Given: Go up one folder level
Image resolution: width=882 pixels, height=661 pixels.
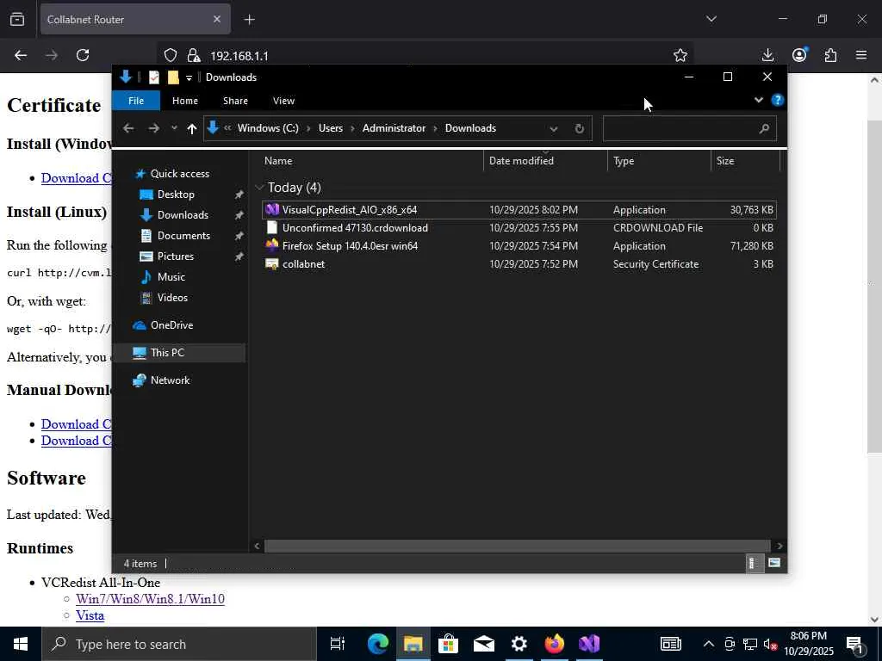Looking at the screenshot, I should point(192,129).
